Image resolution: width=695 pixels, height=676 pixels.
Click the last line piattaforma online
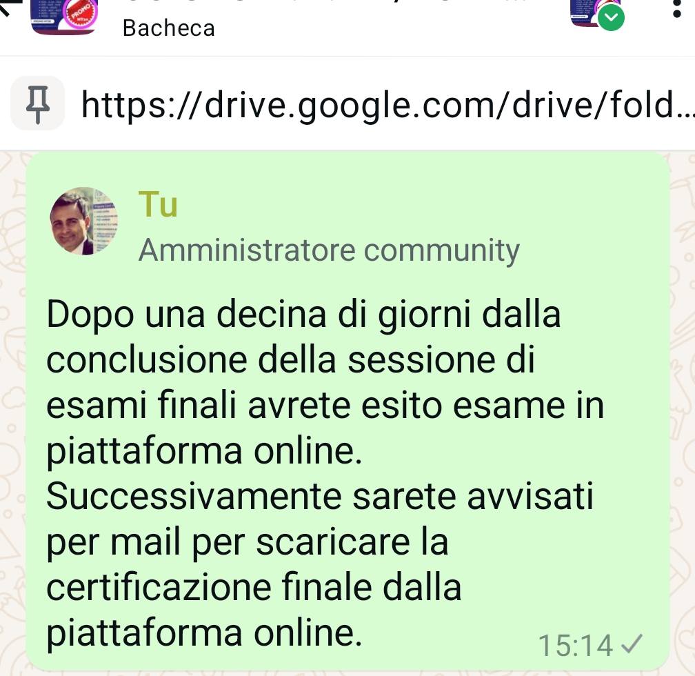tap(204, 633)
